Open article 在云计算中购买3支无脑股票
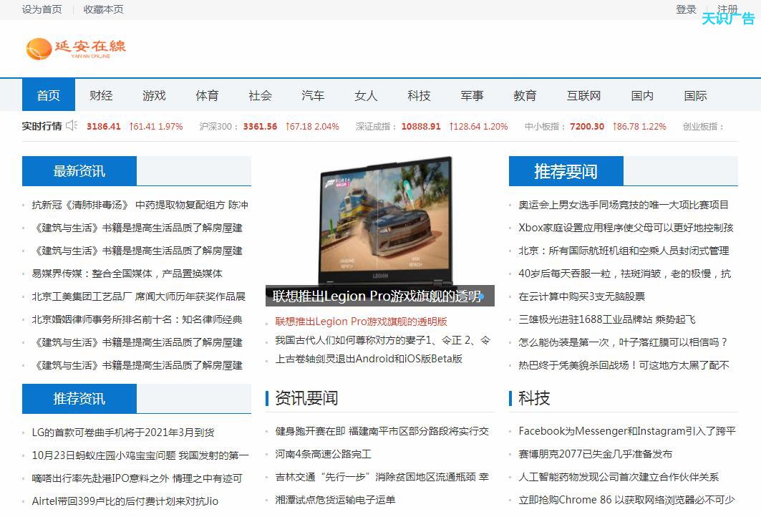This screenshot has width=761, height=517. [582, 296]
